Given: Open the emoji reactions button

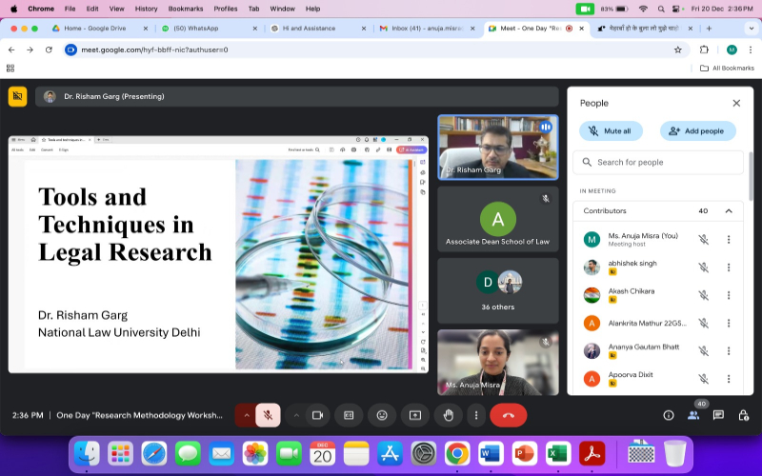Looking at the screenshot, I should [x=382, y=415].
